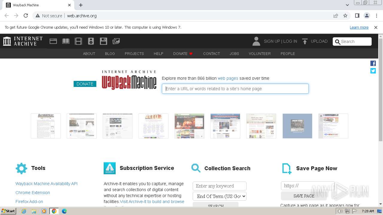Expand the End Of Term collection dropdown

point(220,196)
